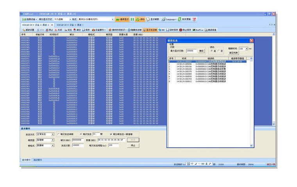The height and width of the screenshot is (187, 297).
Task: Select scroll 否 radio in error dialog
Action: [218, 51]
